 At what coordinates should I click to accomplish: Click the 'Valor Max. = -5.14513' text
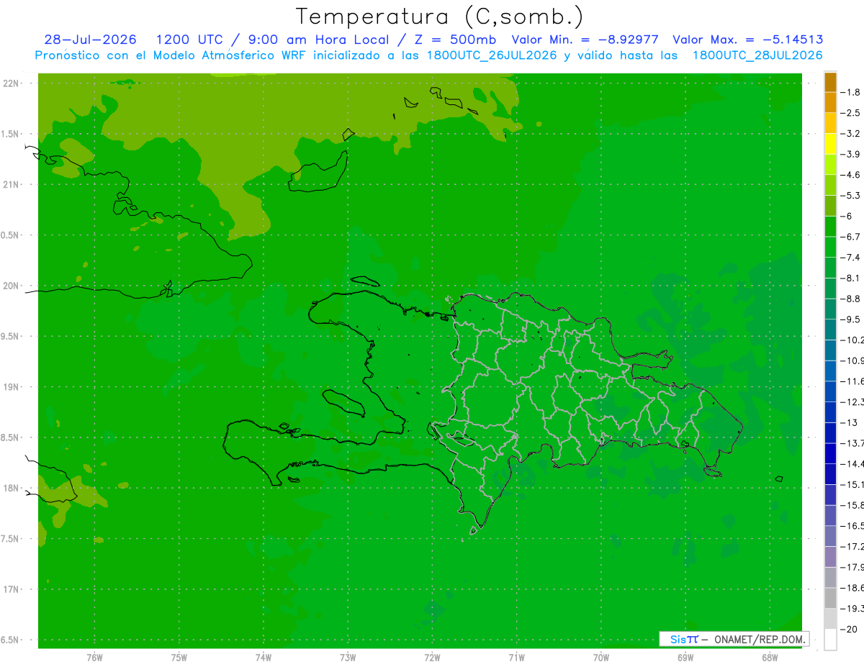[x=748, y=40]
